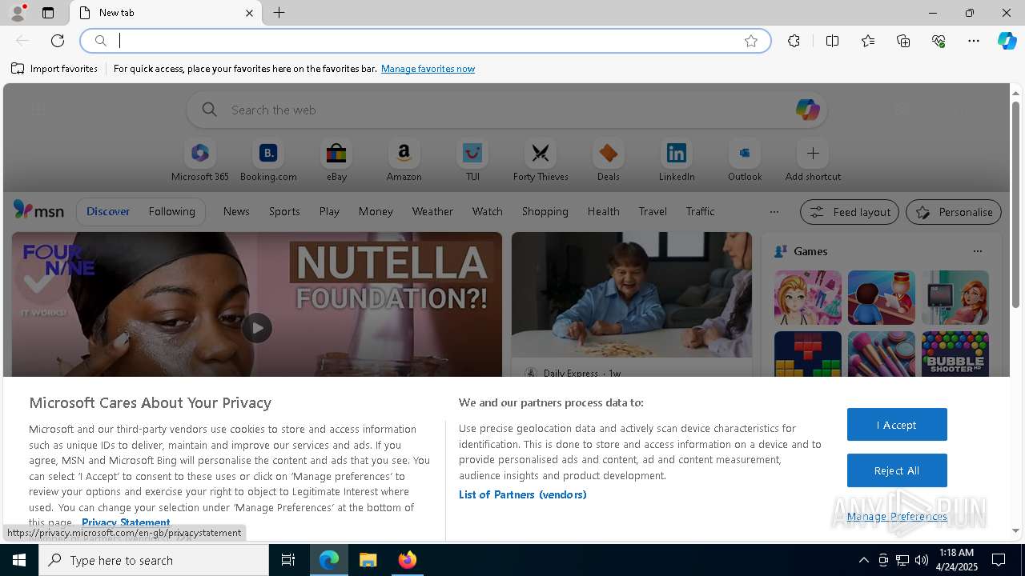Open Settings and more ellipsis menu
Screen dimensions: 1025x576
(x=974, y=41)
